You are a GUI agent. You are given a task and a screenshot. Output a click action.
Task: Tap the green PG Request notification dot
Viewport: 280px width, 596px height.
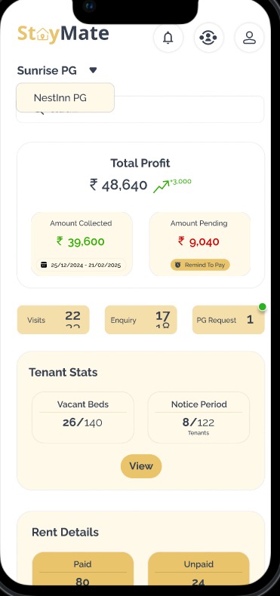pos(262,307)
